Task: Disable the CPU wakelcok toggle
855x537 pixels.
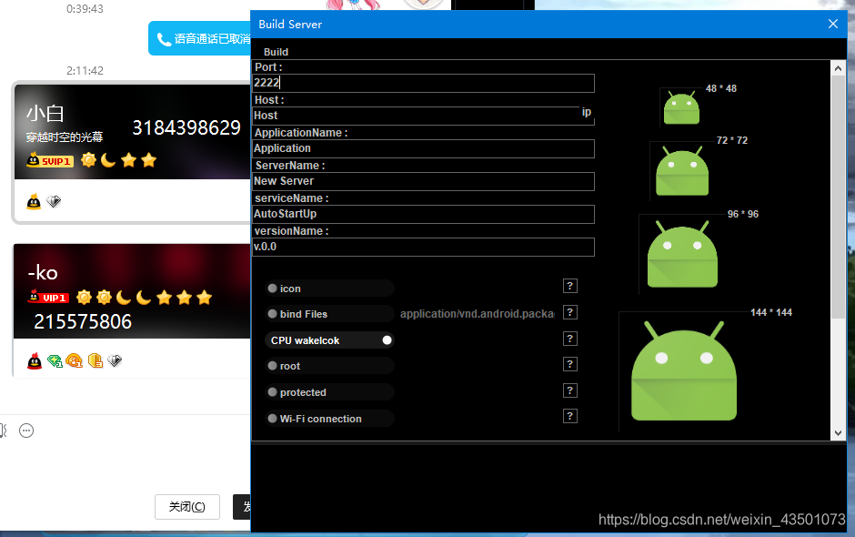Action: click(x=329, y=340)
